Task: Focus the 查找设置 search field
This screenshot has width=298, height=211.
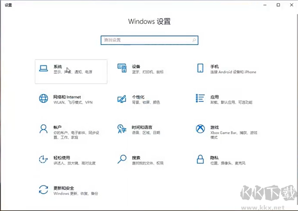Action: tap(149, 40)
